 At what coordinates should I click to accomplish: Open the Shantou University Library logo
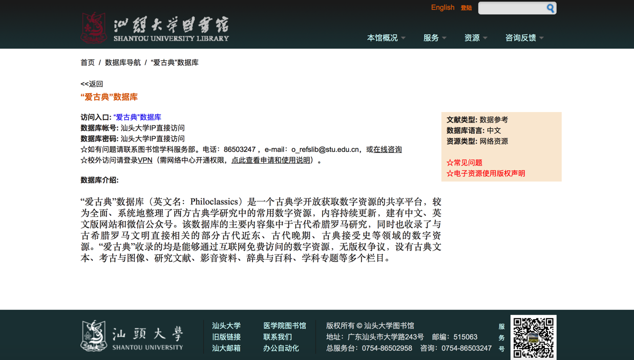click(155, 28)
